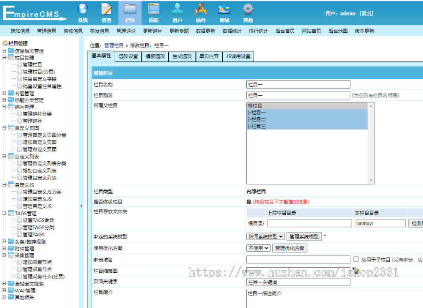Click the EmpireCMS logo
The image size is (423, 308).
(34, 13)
